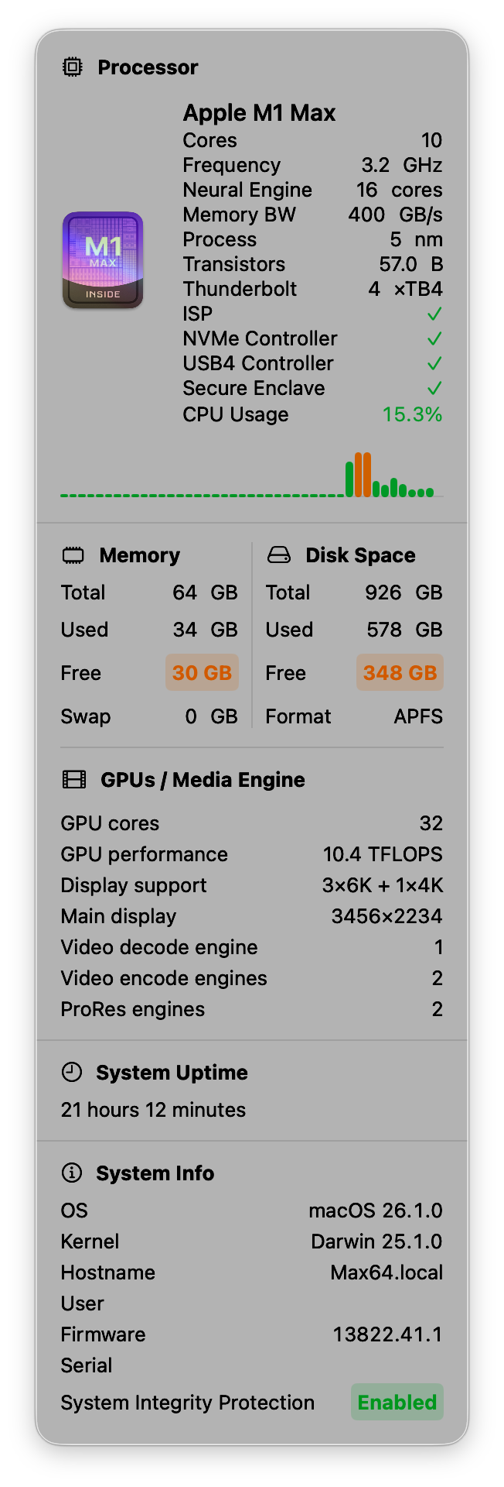Click the System Uptime section title

click(172, 1073)
